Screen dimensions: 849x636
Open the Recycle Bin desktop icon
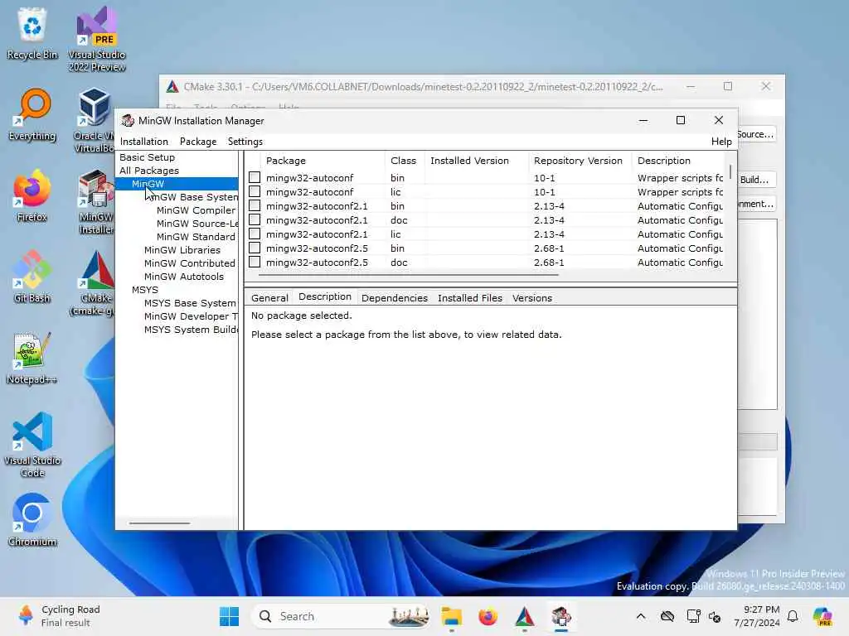tap(32, 33)
